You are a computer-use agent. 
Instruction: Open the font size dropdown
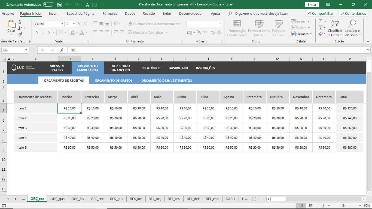pos(74,24)
